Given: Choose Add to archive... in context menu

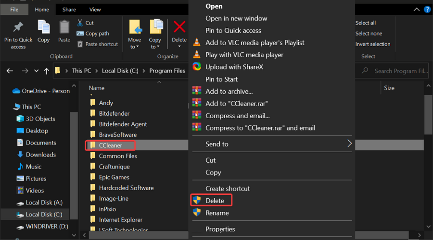Looking at the screenshot, I should 229,92.
